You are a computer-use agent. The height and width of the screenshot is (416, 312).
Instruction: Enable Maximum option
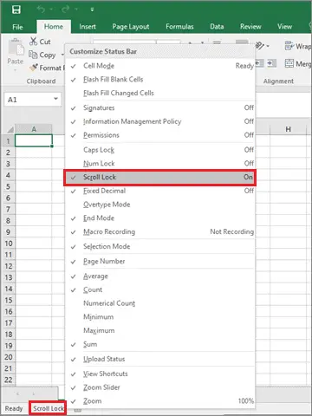pos(160,330)
